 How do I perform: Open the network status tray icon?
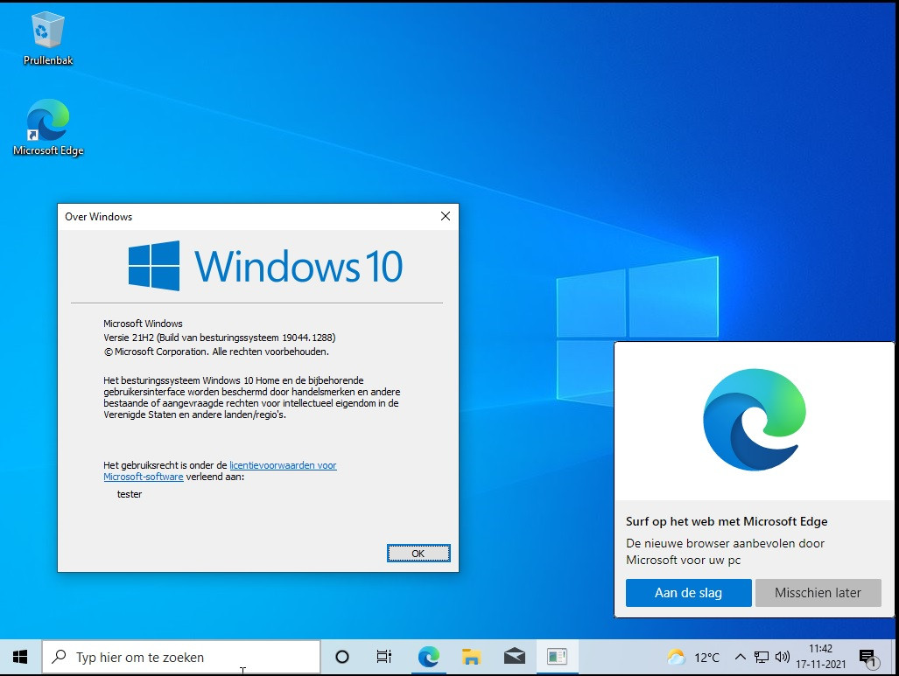761,657
